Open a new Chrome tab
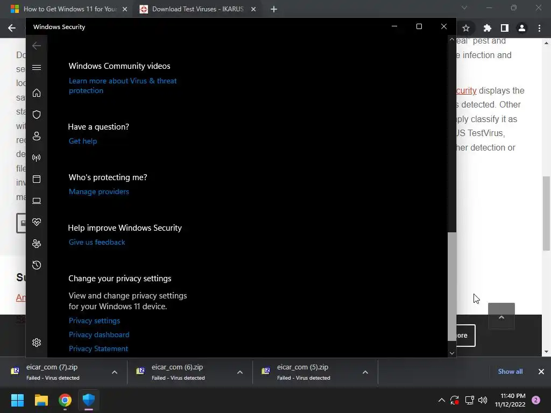Viewport: 551px width, 413px height. 274,10
